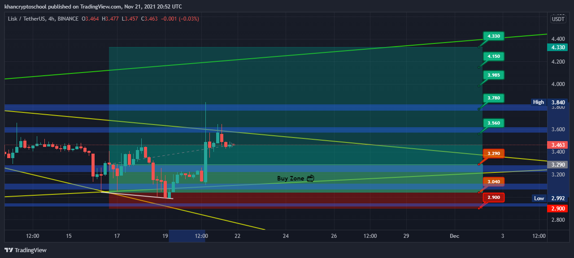The height and width of the screenshot is (258, 574).
Task: Click the 3.840 high price axis tag
Action: coord(558,102)
